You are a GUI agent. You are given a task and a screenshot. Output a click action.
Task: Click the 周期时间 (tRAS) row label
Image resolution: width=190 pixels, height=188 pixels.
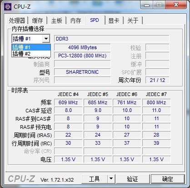click(33, 135)
